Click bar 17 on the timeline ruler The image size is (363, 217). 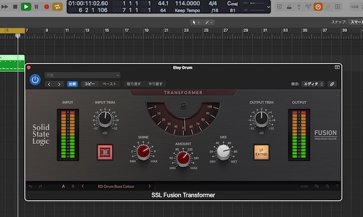point(126,30)
